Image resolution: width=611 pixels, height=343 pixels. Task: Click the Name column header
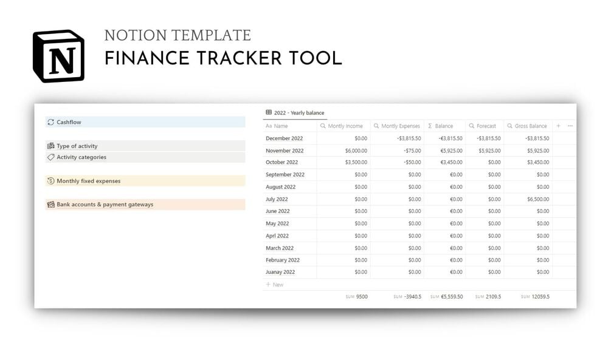(x=289, y=126)
